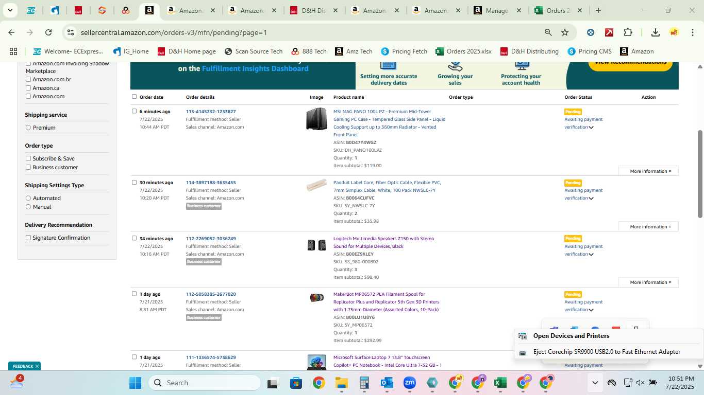Screen dimensions: 704x395
Task: Click the Logitech speakers product thumbnail
Action: click(x=316, y=245)
